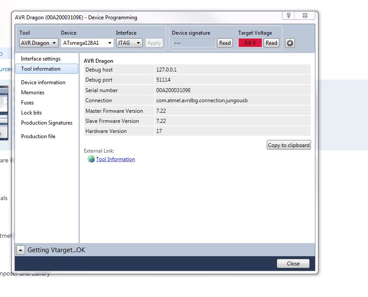Click the Hardware Version value 17
This screenshot has width=368, height=297.
click(159, 131)
